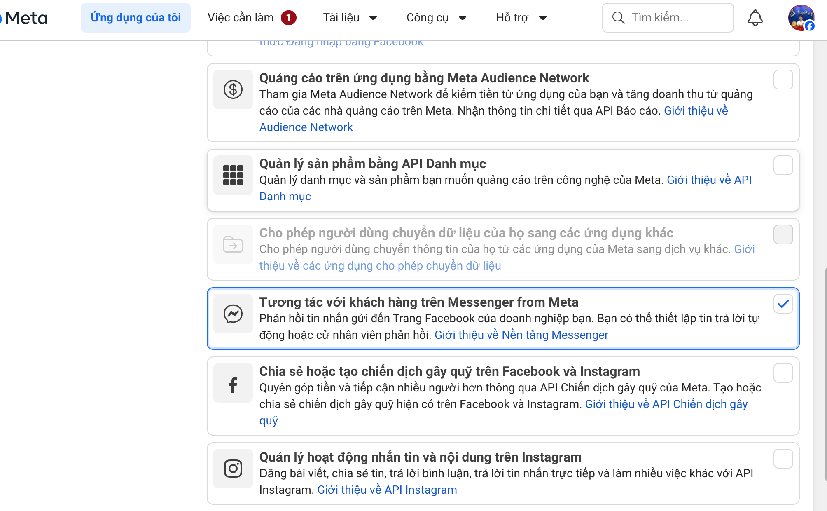Expand the Tài liệu dropdown
The image size is (827, 511).
click(350, 17)
